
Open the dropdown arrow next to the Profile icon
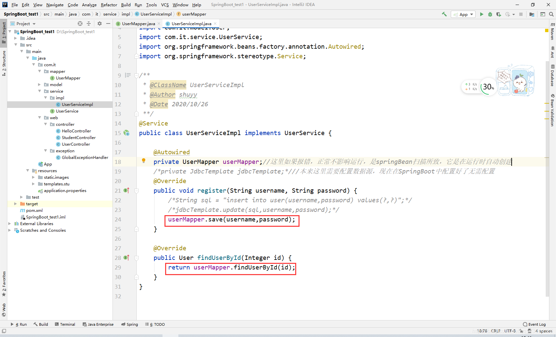tap(514, 14)
